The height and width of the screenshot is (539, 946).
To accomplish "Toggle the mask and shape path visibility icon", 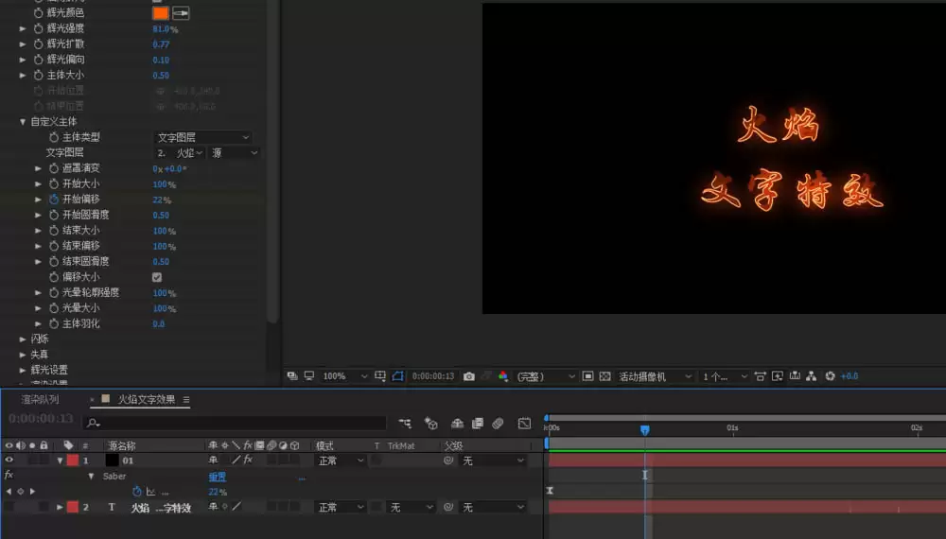I will point(397,376).
